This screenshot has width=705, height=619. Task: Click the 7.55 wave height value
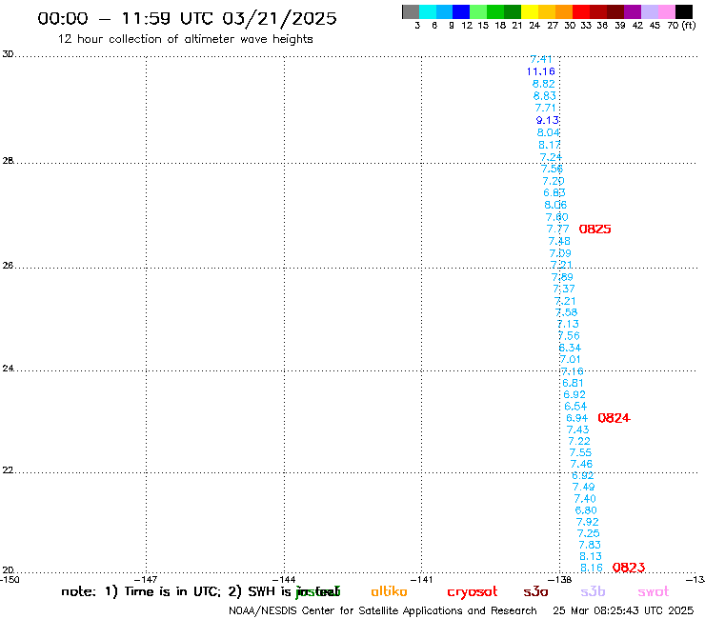click(x=580, y=452)
